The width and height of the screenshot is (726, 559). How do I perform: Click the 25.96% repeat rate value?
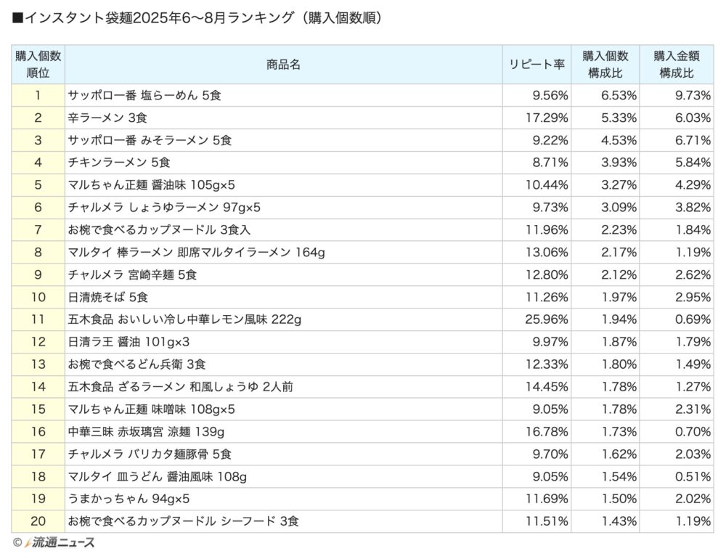point(547,319)
